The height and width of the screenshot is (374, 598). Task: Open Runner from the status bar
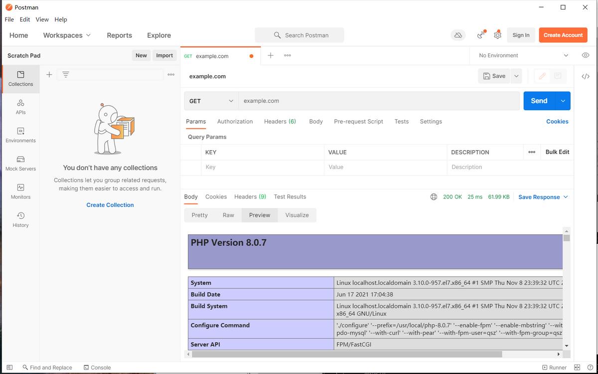tap(554, 368)
